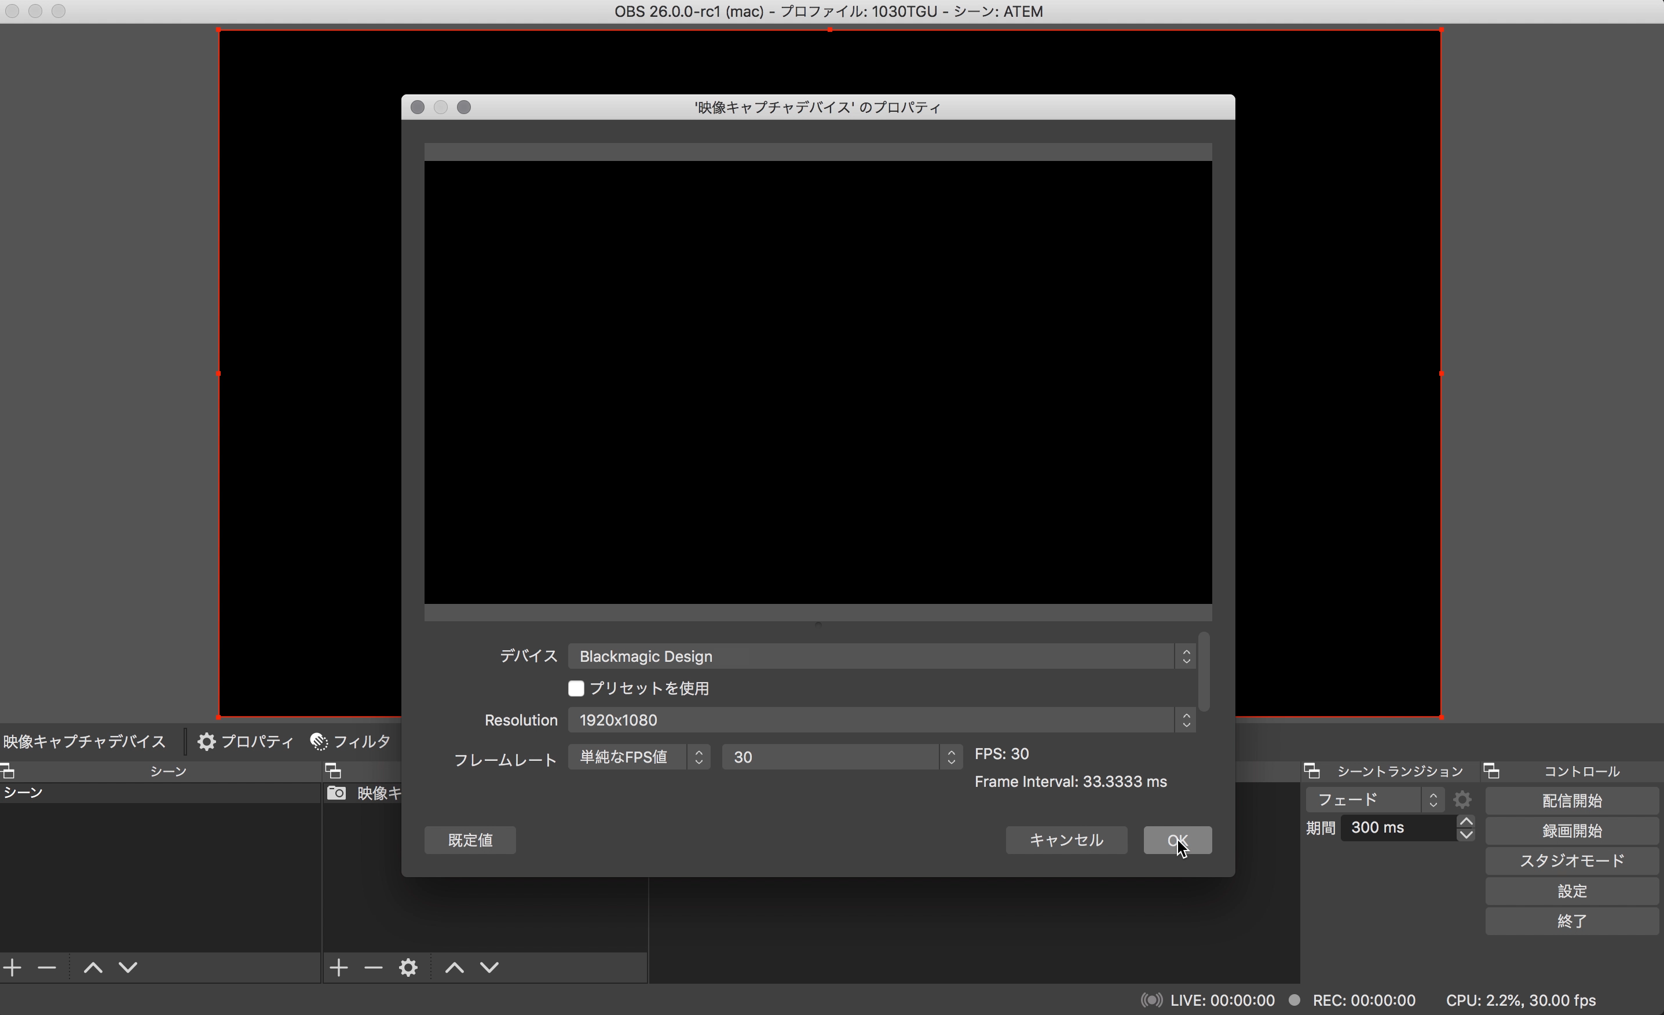This screenshot has height=1015, width=1664.
Task: Open the 単純なFPS値 frame rate type dropdown
Action: (638, 757)
